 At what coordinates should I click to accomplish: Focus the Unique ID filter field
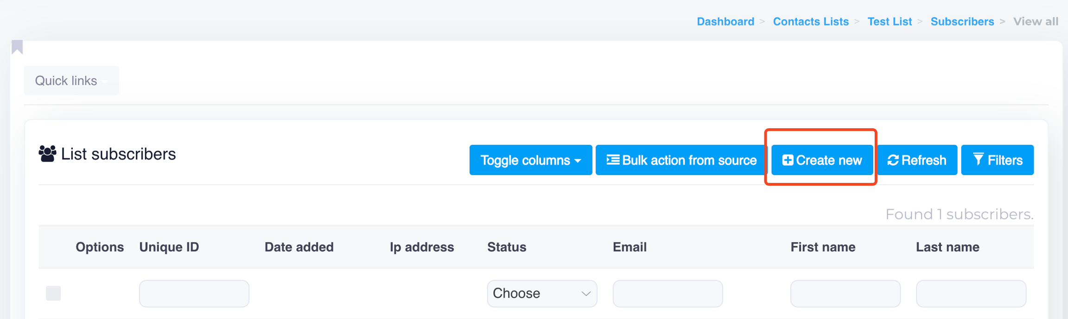[x=194, y=294]
